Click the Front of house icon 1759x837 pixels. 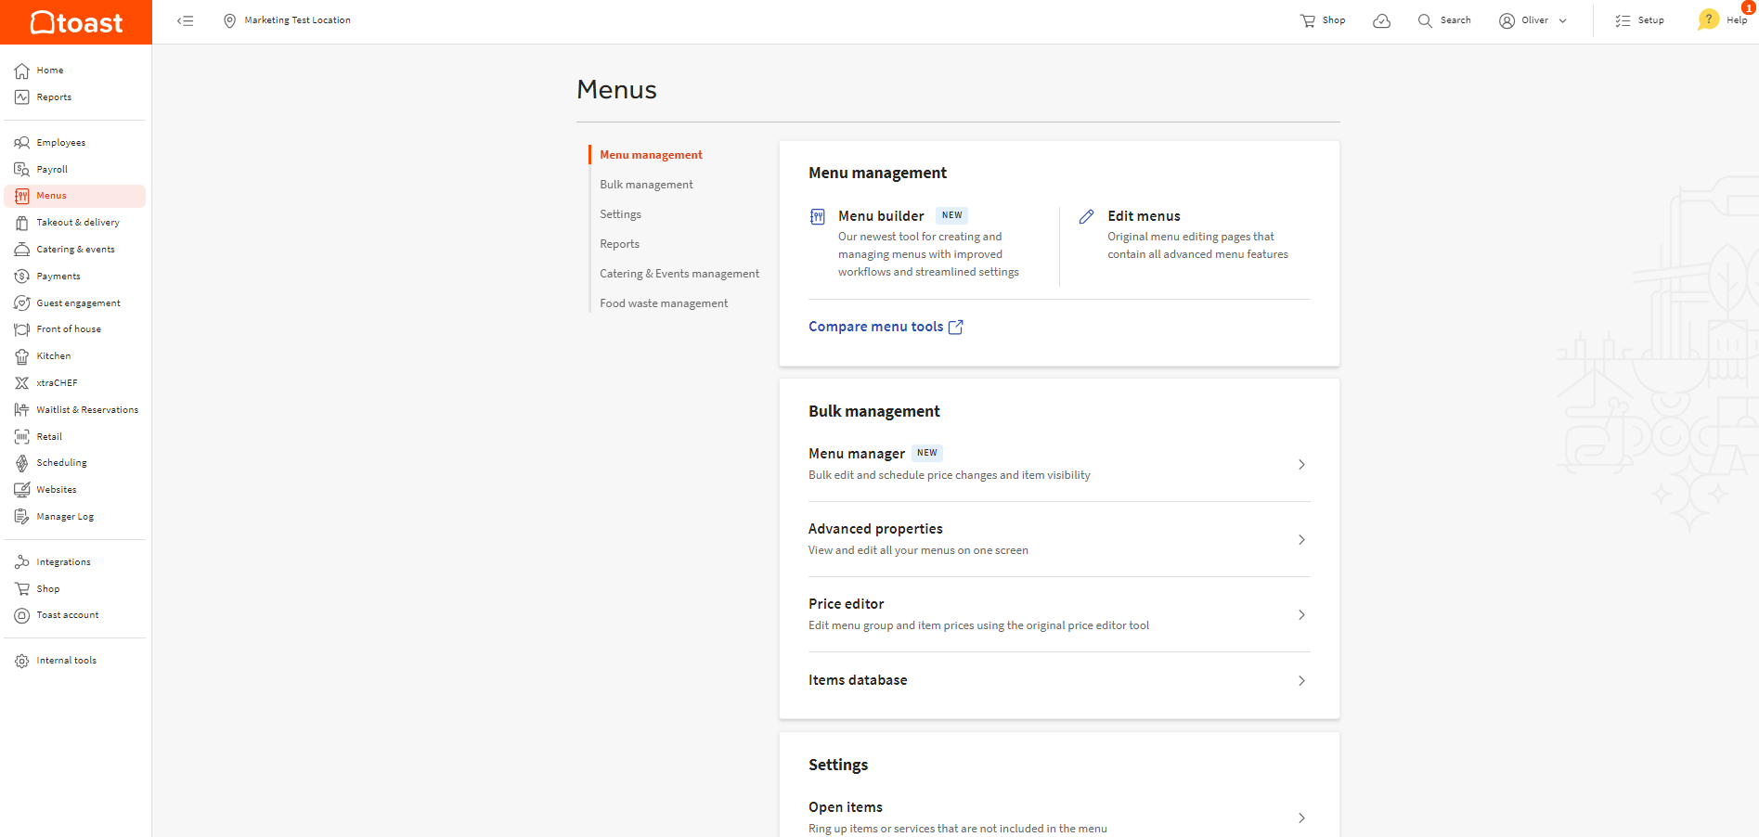click(x=22, y=329)
